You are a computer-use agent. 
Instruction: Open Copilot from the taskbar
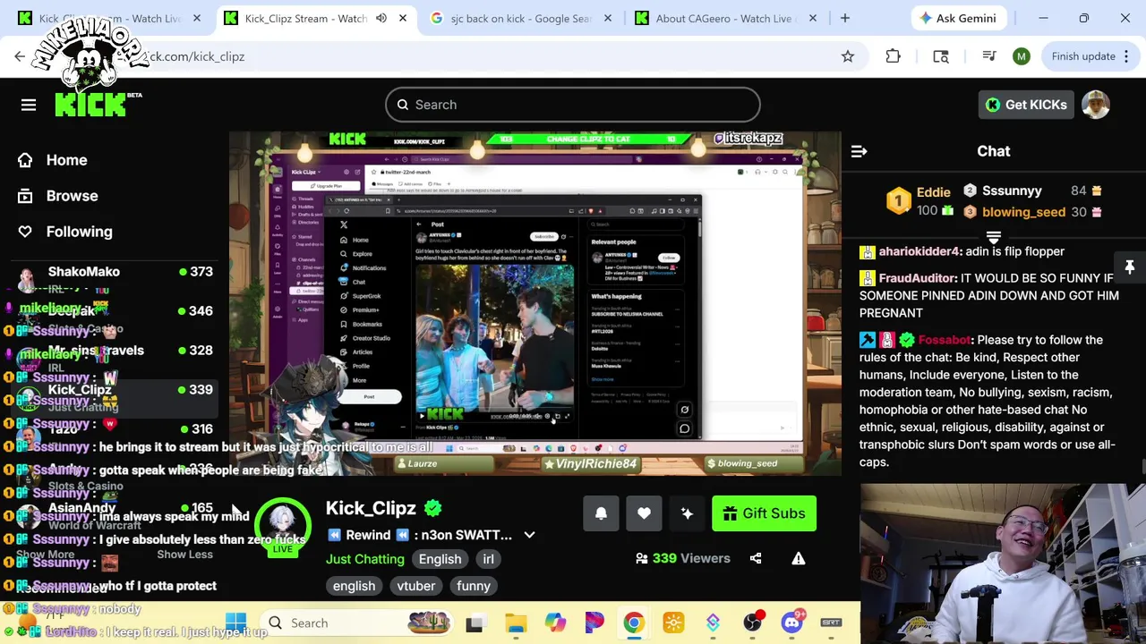tap(555, 623)
